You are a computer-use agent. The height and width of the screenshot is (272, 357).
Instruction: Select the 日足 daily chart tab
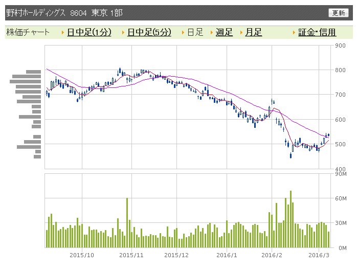(195, 32)
